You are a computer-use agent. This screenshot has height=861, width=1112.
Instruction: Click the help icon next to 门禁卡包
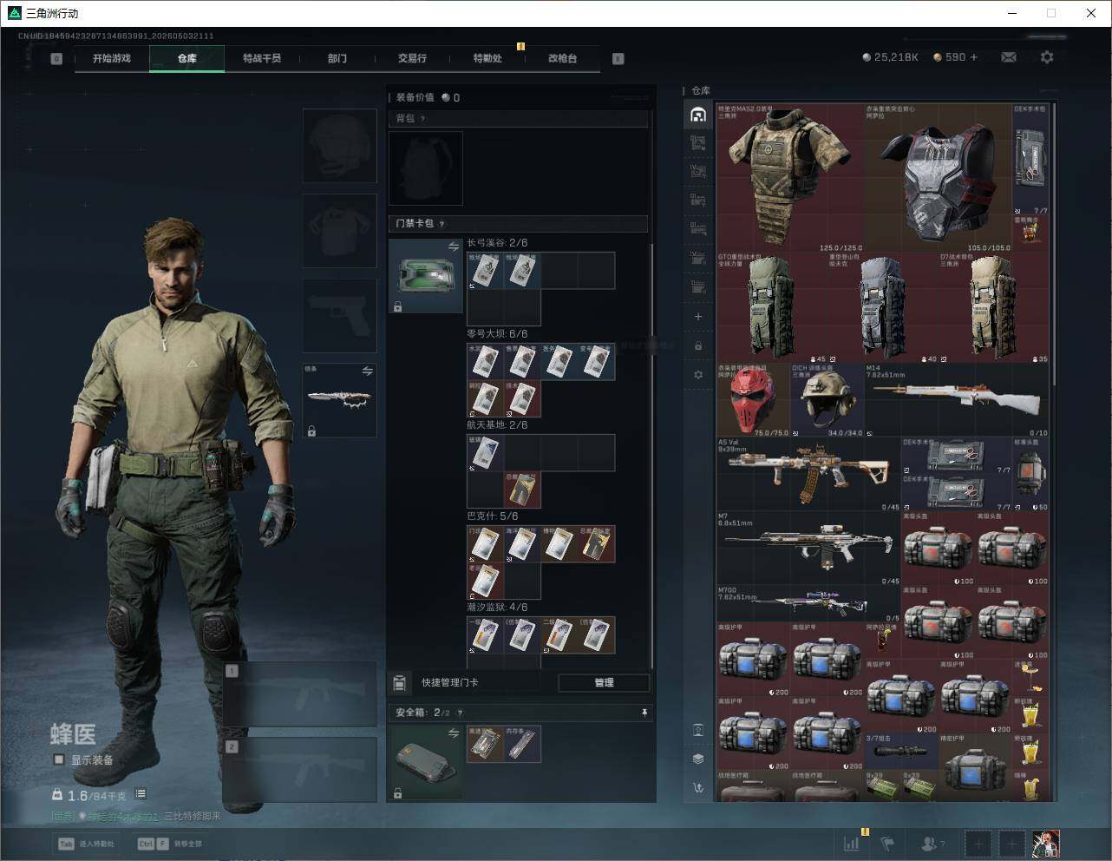(x=442, y=224)
